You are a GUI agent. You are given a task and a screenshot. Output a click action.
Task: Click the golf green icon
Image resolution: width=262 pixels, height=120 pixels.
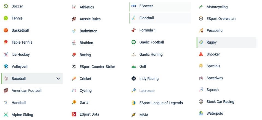pyautogui.click(x=133, y=66)
